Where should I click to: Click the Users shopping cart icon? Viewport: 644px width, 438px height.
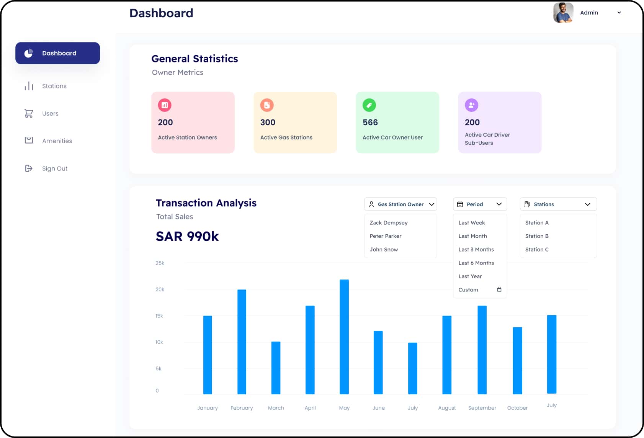pos(29,114)
